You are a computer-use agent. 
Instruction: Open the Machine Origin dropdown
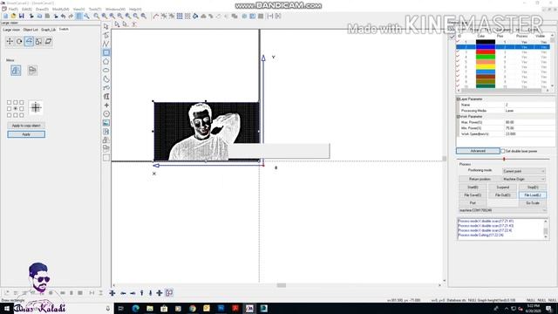coord(523,179)
